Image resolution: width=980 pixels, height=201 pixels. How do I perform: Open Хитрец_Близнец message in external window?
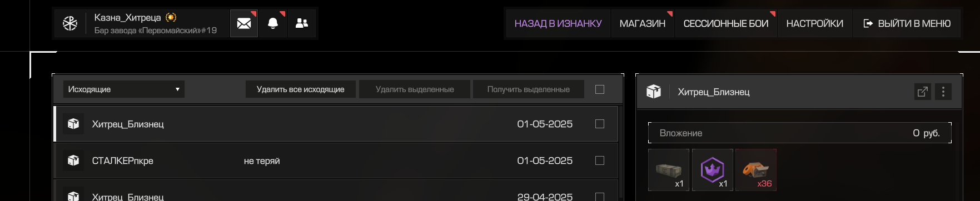pyautogui.click(x=923, y=92)
